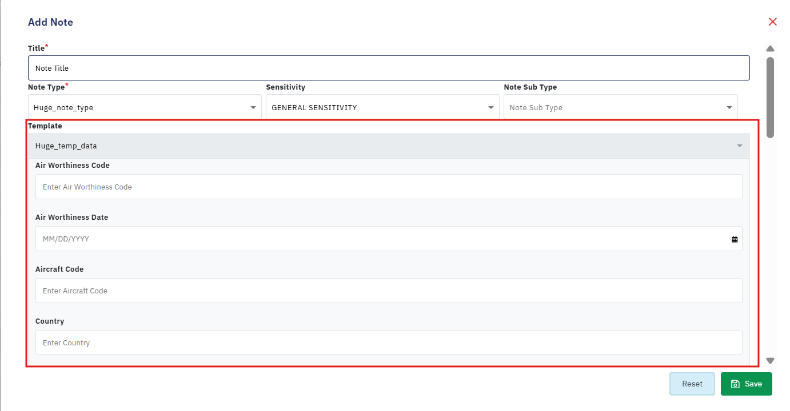Click the Template label
The width and height of the screenshot is (790, 411).
coord(45,126)
